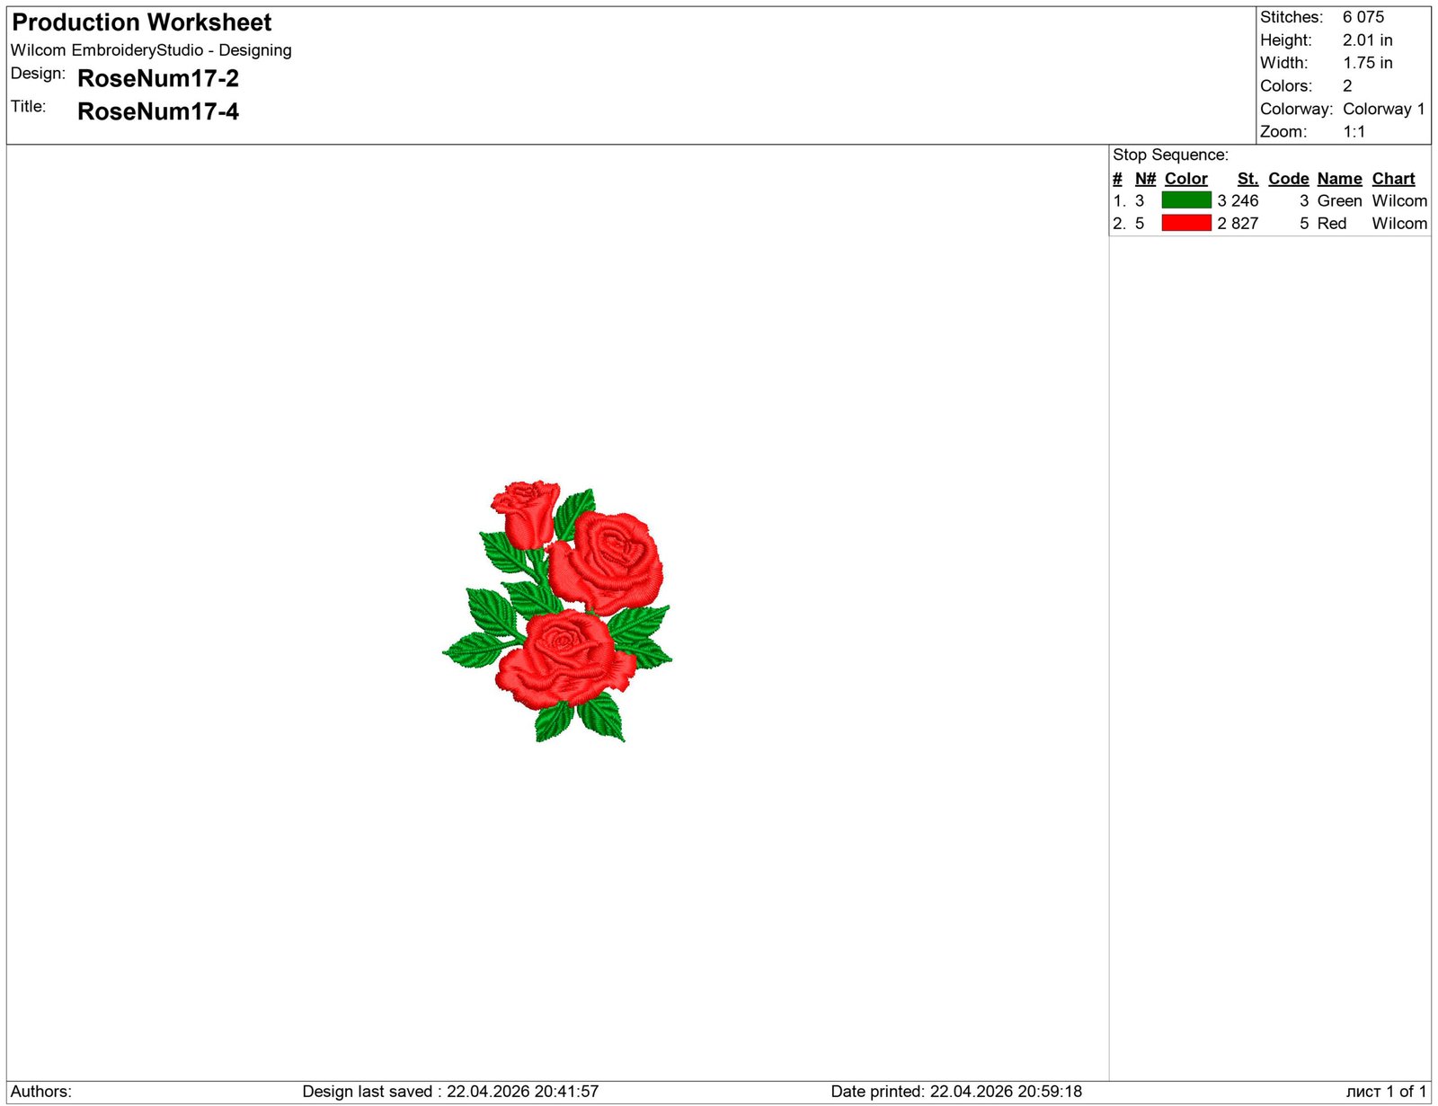Click the title text RoseNum17-4

158,111
